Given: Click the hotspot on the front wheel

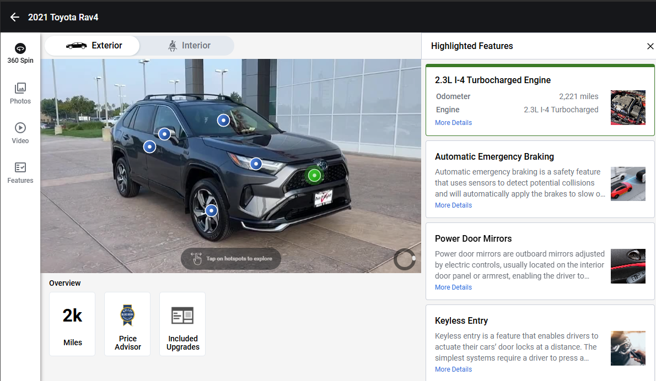Looking at the screenshot, I should tap(211, 210).
